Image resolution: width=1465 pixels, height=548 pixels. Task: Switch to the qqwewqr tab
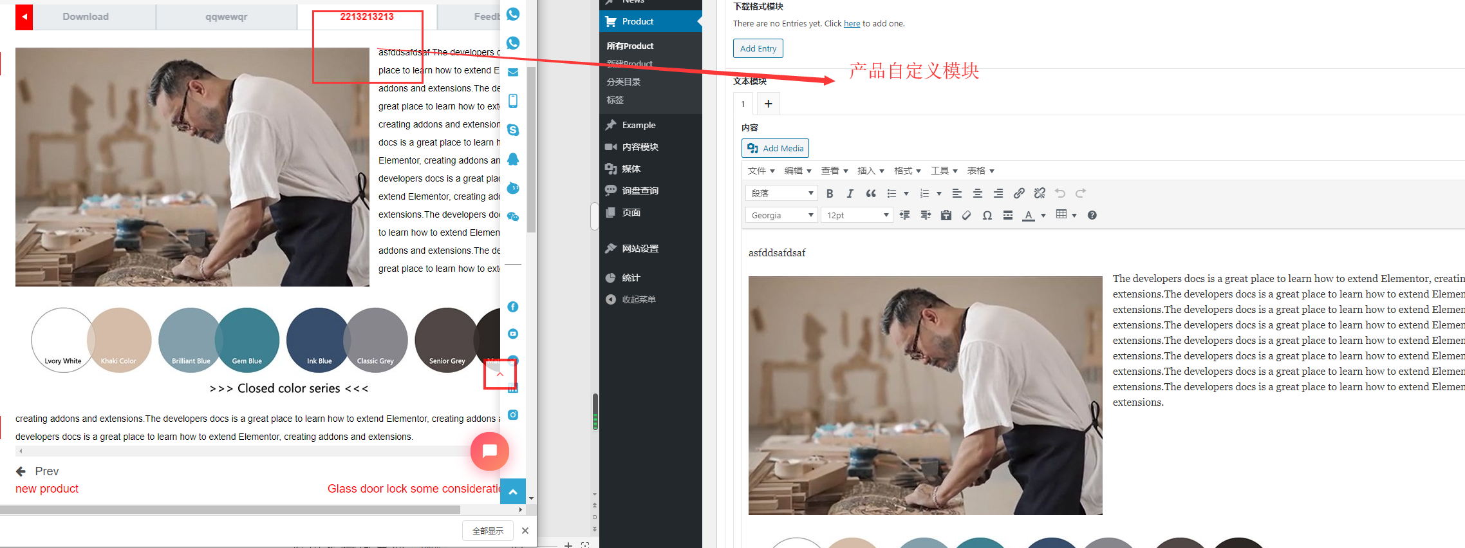click(x=227, y=17)
